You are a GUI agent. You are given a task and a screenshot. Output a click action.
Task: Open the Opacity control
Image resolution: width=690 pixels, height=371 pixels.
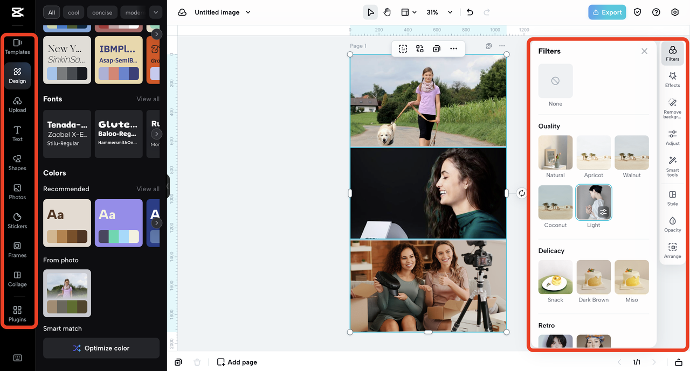pos(672,225)
